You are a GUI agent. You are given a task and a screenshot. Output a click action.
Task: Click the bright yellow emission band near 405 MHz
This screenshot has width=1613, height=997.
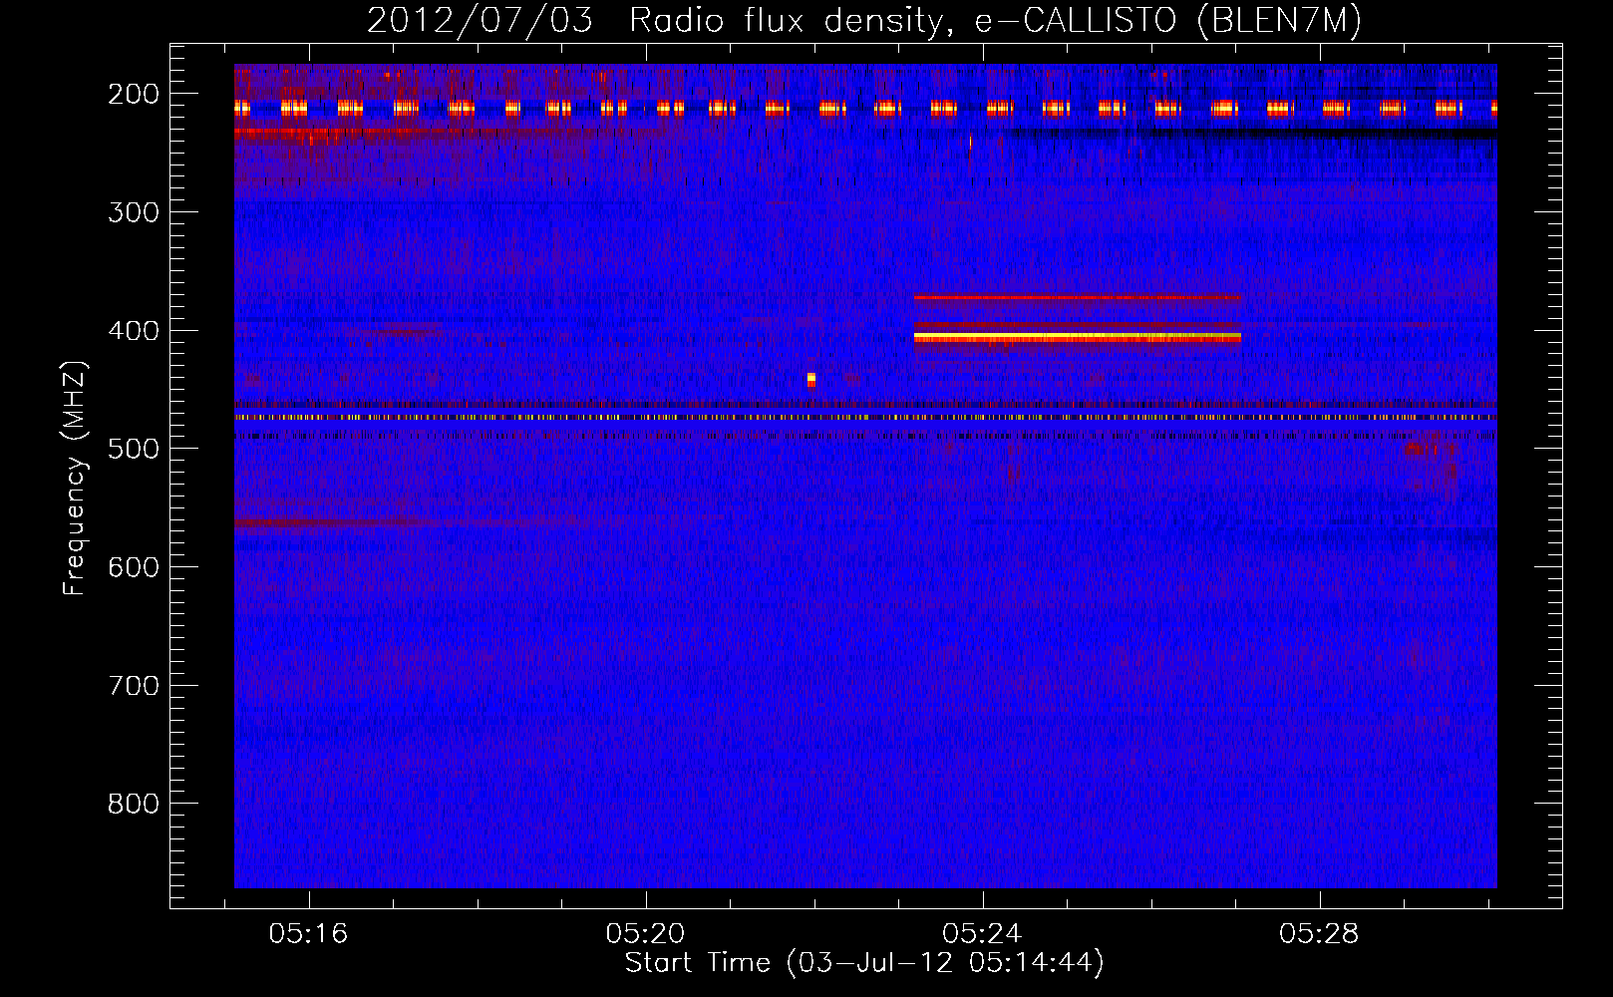pyautogui.click(x=1078, y=338)
